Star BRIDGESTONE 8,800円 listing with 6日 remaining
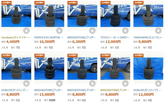Screen dimensions: 165x105 [x=92, y=83]
